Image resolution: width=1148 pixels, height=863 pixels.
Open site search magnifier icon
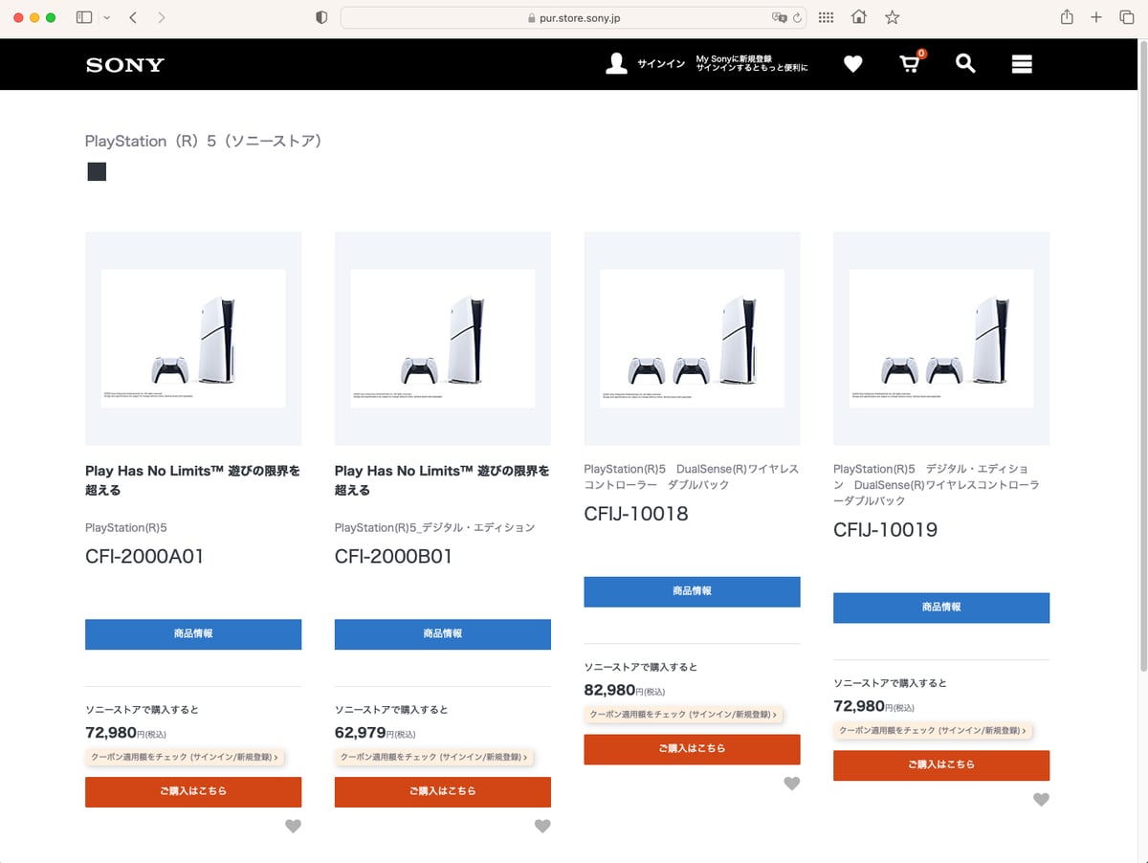point(965,64)
